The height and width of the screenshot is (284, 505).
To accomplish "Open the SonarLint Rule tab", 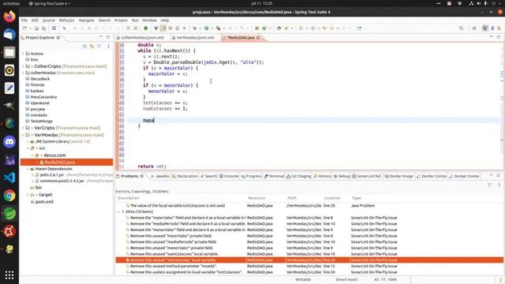I will click(366, 176).
